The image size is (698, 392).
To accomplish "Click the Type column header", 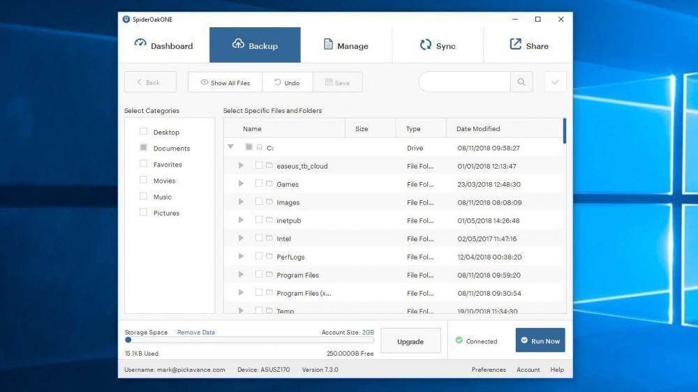I will tap(421, 128).
